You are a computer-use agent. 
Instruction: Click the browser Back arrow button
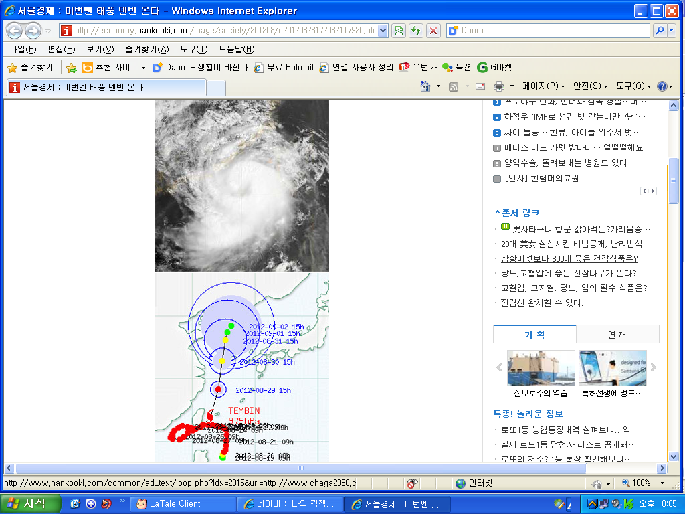[14, 31]
